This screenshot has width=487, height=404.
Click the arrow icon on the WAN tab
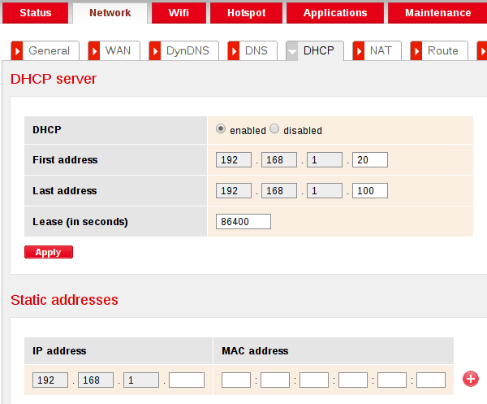click(93, 50)
